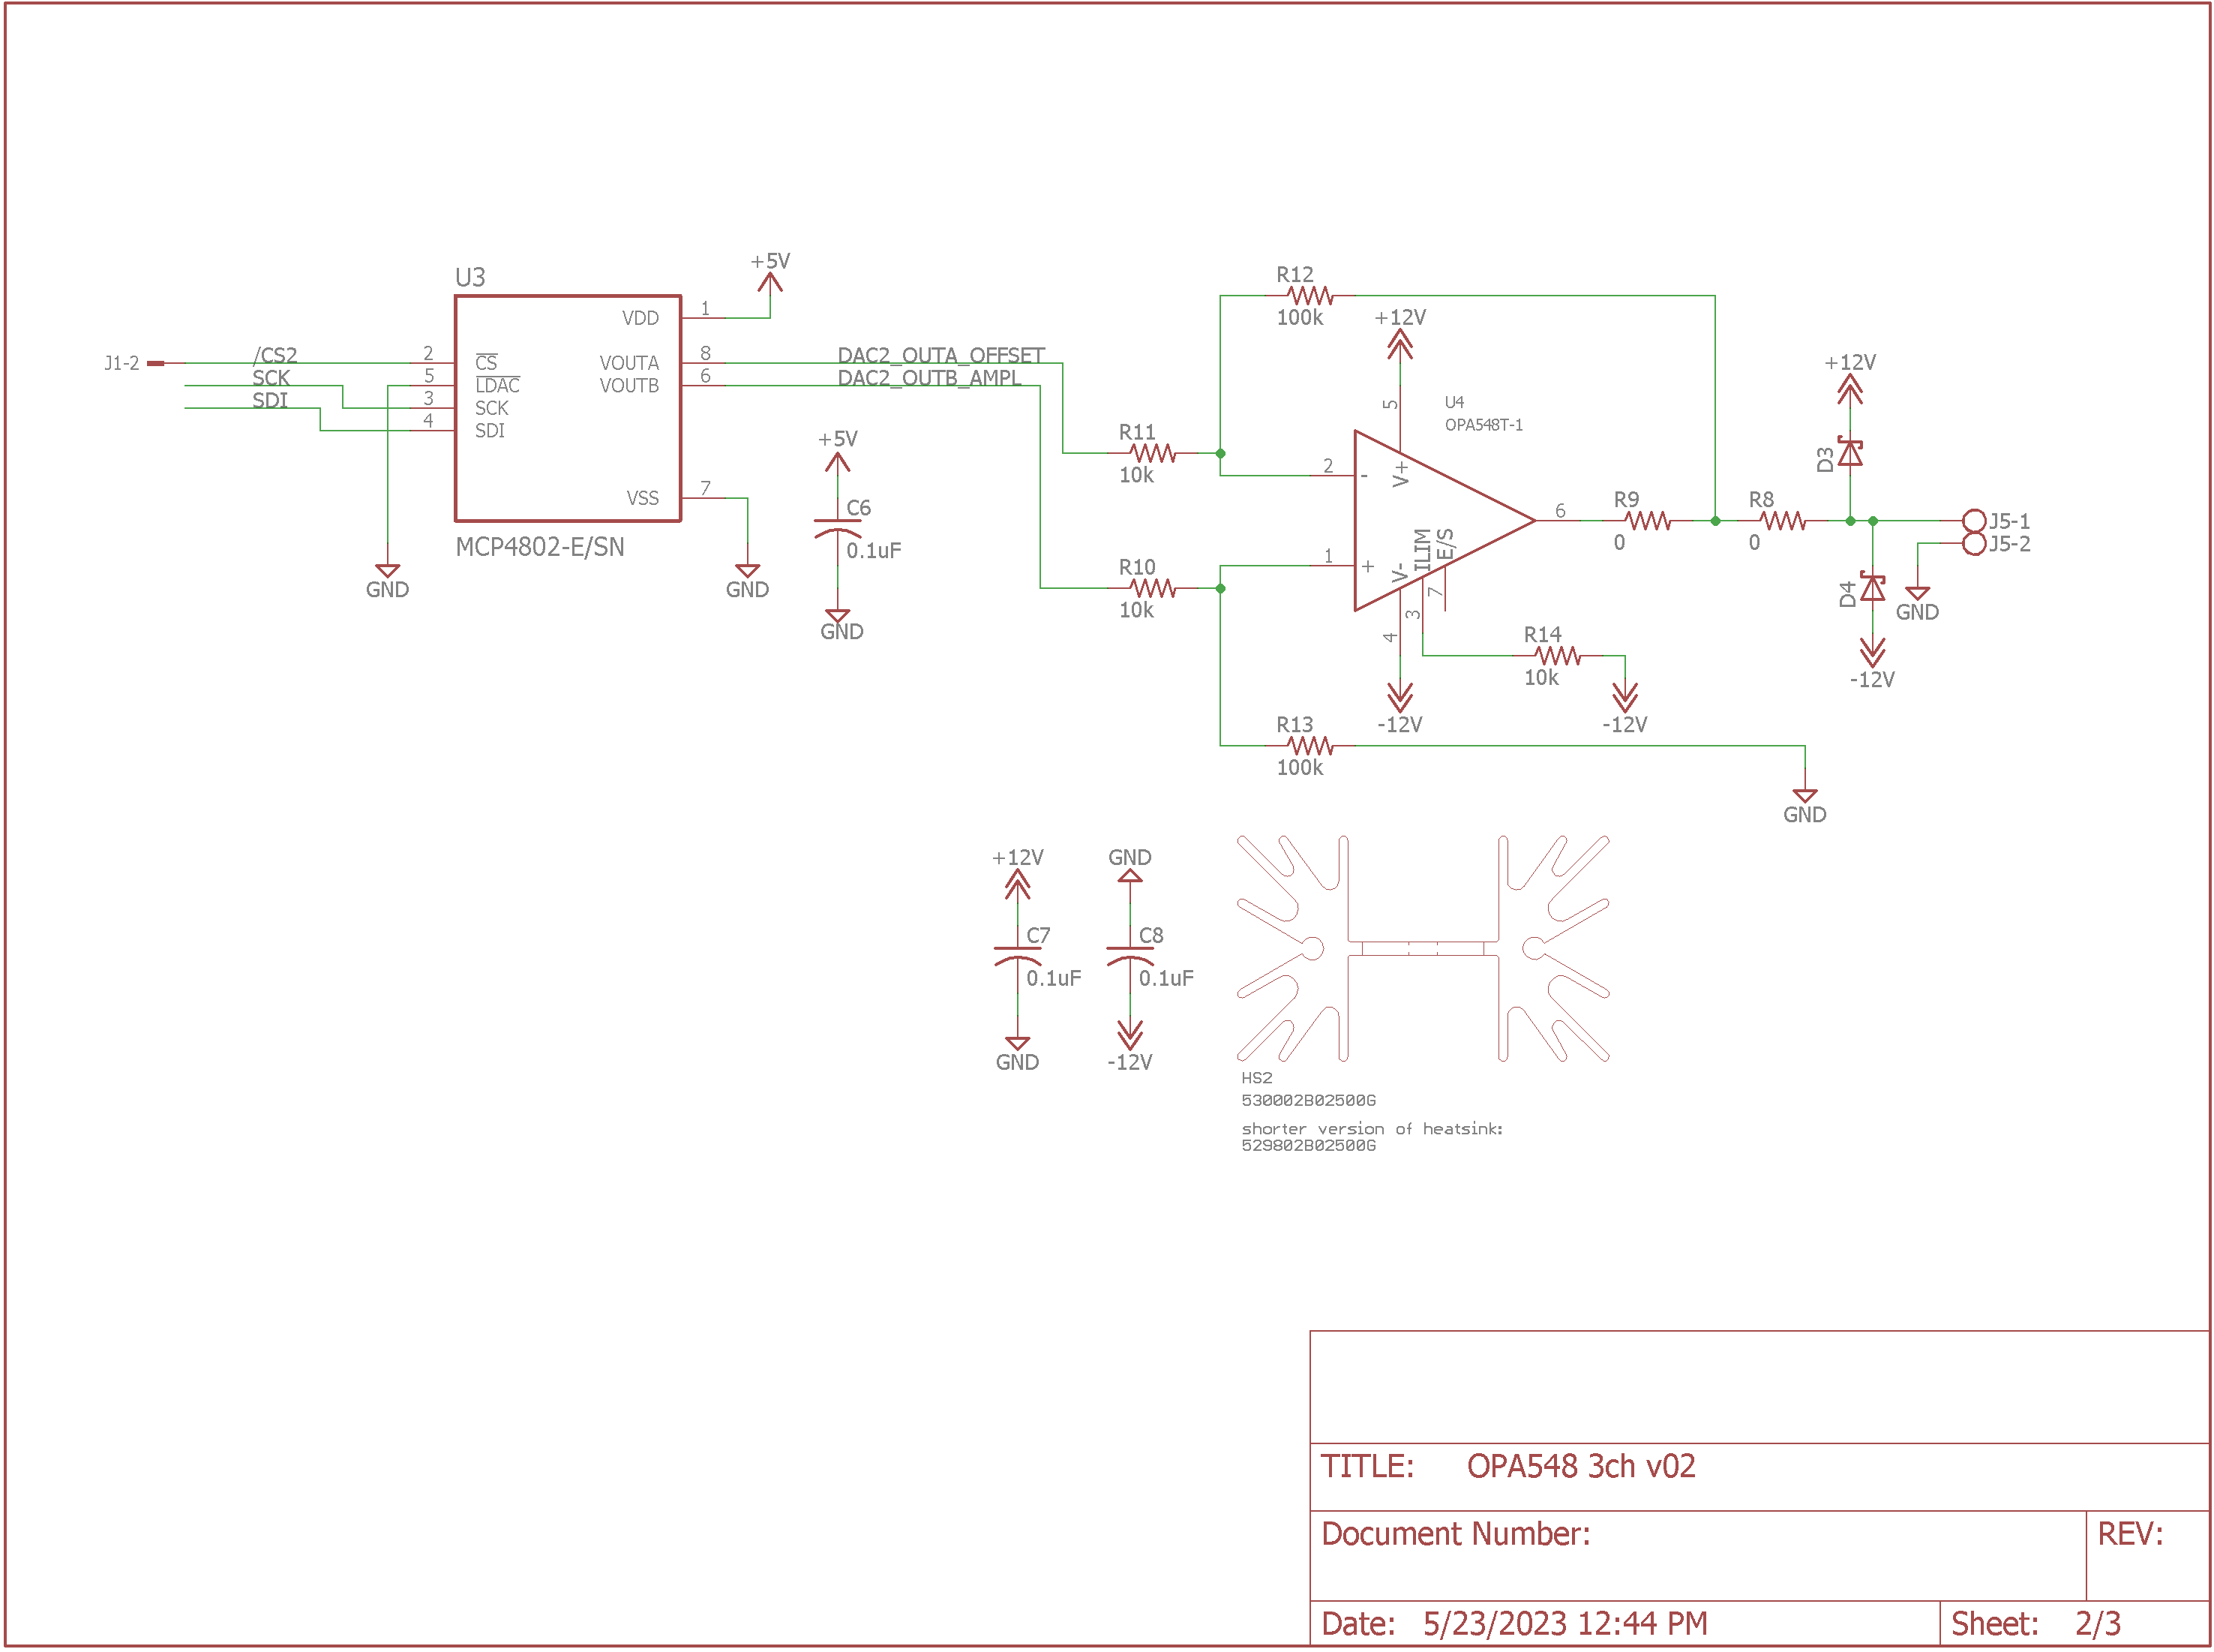Select the title text 'OPA548 3ch v02'
Screen dimensions: 2214x1652
(1580, 1466)
